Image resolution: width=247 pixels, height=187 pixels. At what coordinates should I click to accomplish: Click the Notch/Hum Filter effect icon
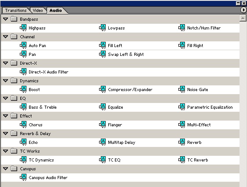pyautogui.click(x=182, y=28)
